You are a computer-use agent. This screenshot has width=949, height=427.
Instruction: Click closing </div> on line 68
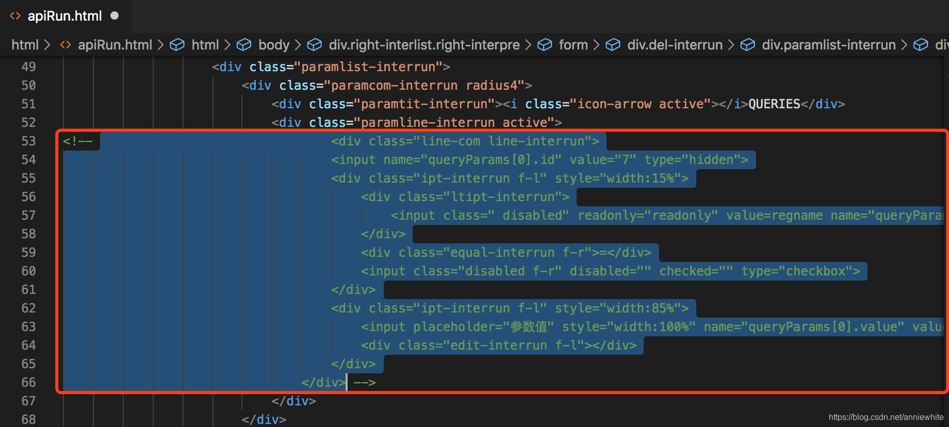coord(264,419)
